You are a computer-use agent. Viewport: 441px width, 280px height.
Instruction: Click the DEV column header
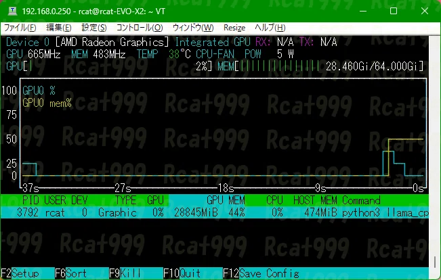[x=79, y=200]
